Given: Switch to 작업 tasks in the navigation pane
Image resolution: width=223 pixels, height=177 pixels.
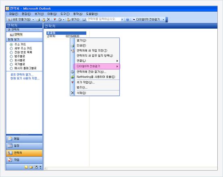Looking at the screenshot, I should [x=24, y=160].
